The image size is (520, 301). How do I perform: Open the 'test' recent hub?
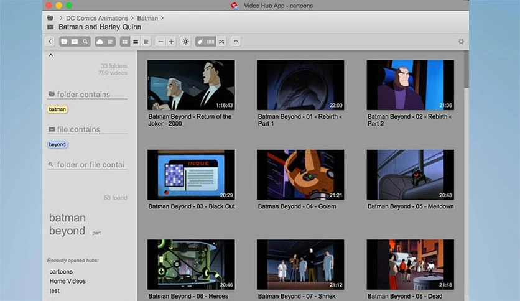click(x=54, y=290)
